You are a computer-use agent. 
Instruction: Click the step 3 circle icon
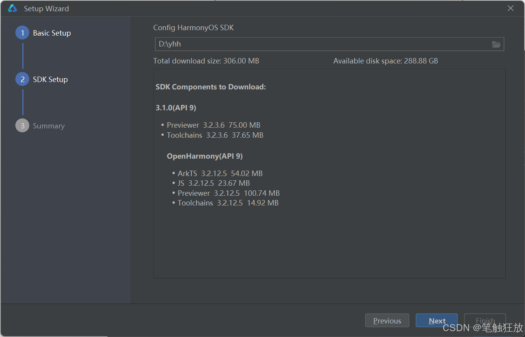point(23,126)
